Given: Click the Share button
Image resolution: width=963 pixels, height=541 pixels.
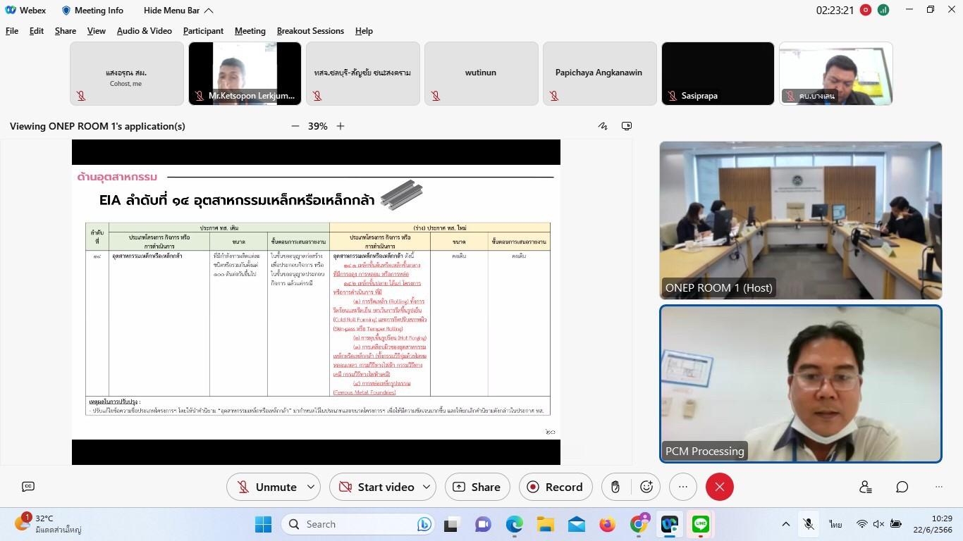Looking at the screenshot, I should pyautogui.click(x=477, y=487).
